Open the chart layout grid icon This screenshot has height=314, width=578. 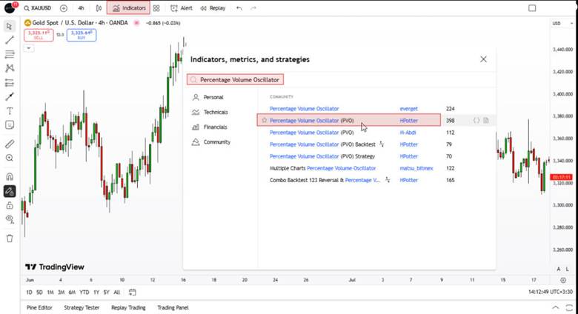156,8
